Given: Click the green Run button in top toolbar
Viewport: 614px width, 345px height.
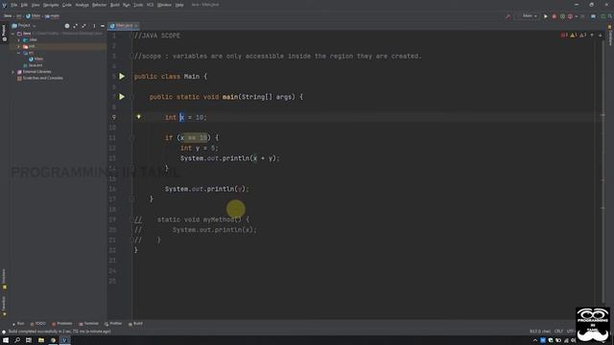Looking at the screenshot, I should [x=546, y=16].
